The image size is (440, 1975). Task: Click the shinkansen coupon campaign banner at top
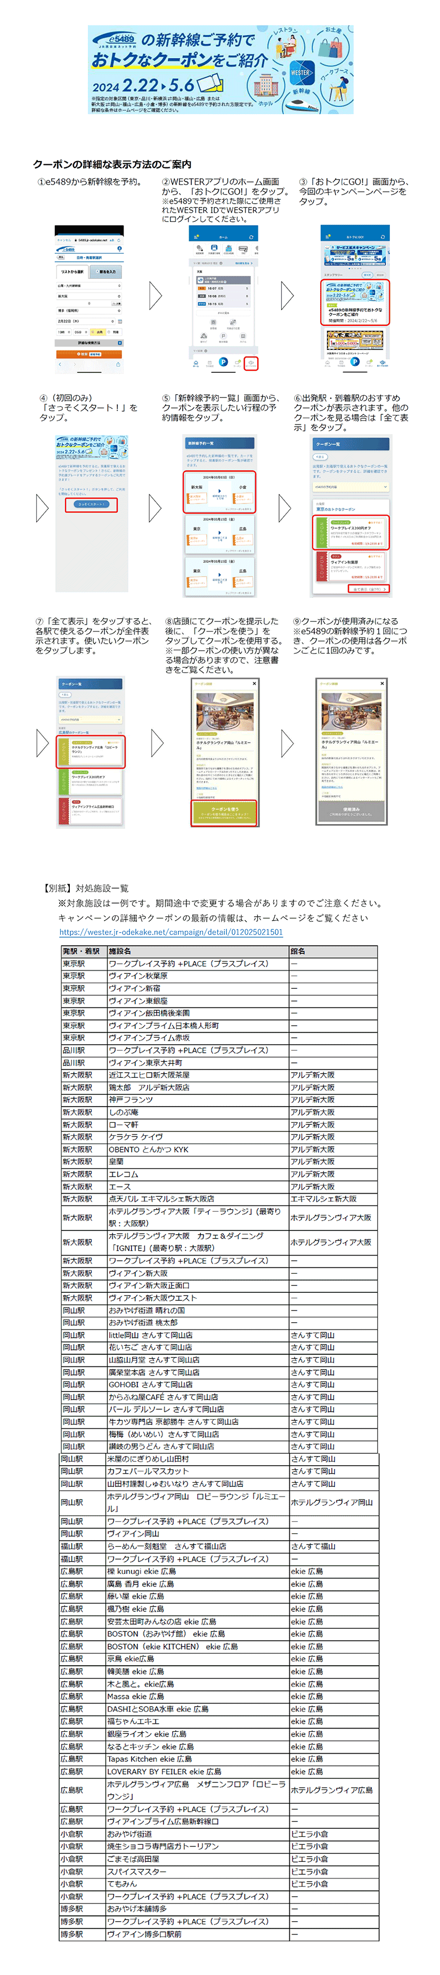coord(221,70)
